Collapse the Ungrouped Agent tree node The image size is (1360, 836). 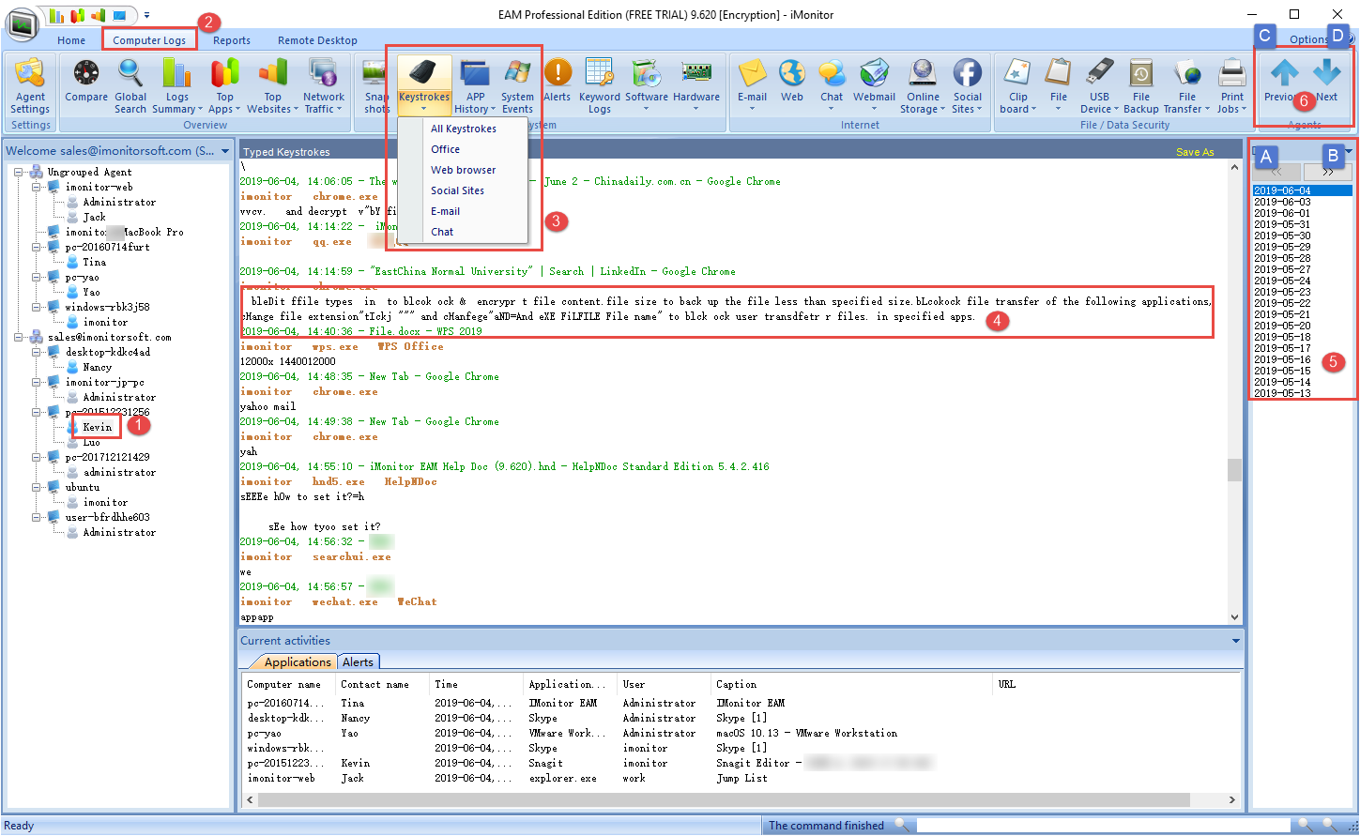(19, 172)
